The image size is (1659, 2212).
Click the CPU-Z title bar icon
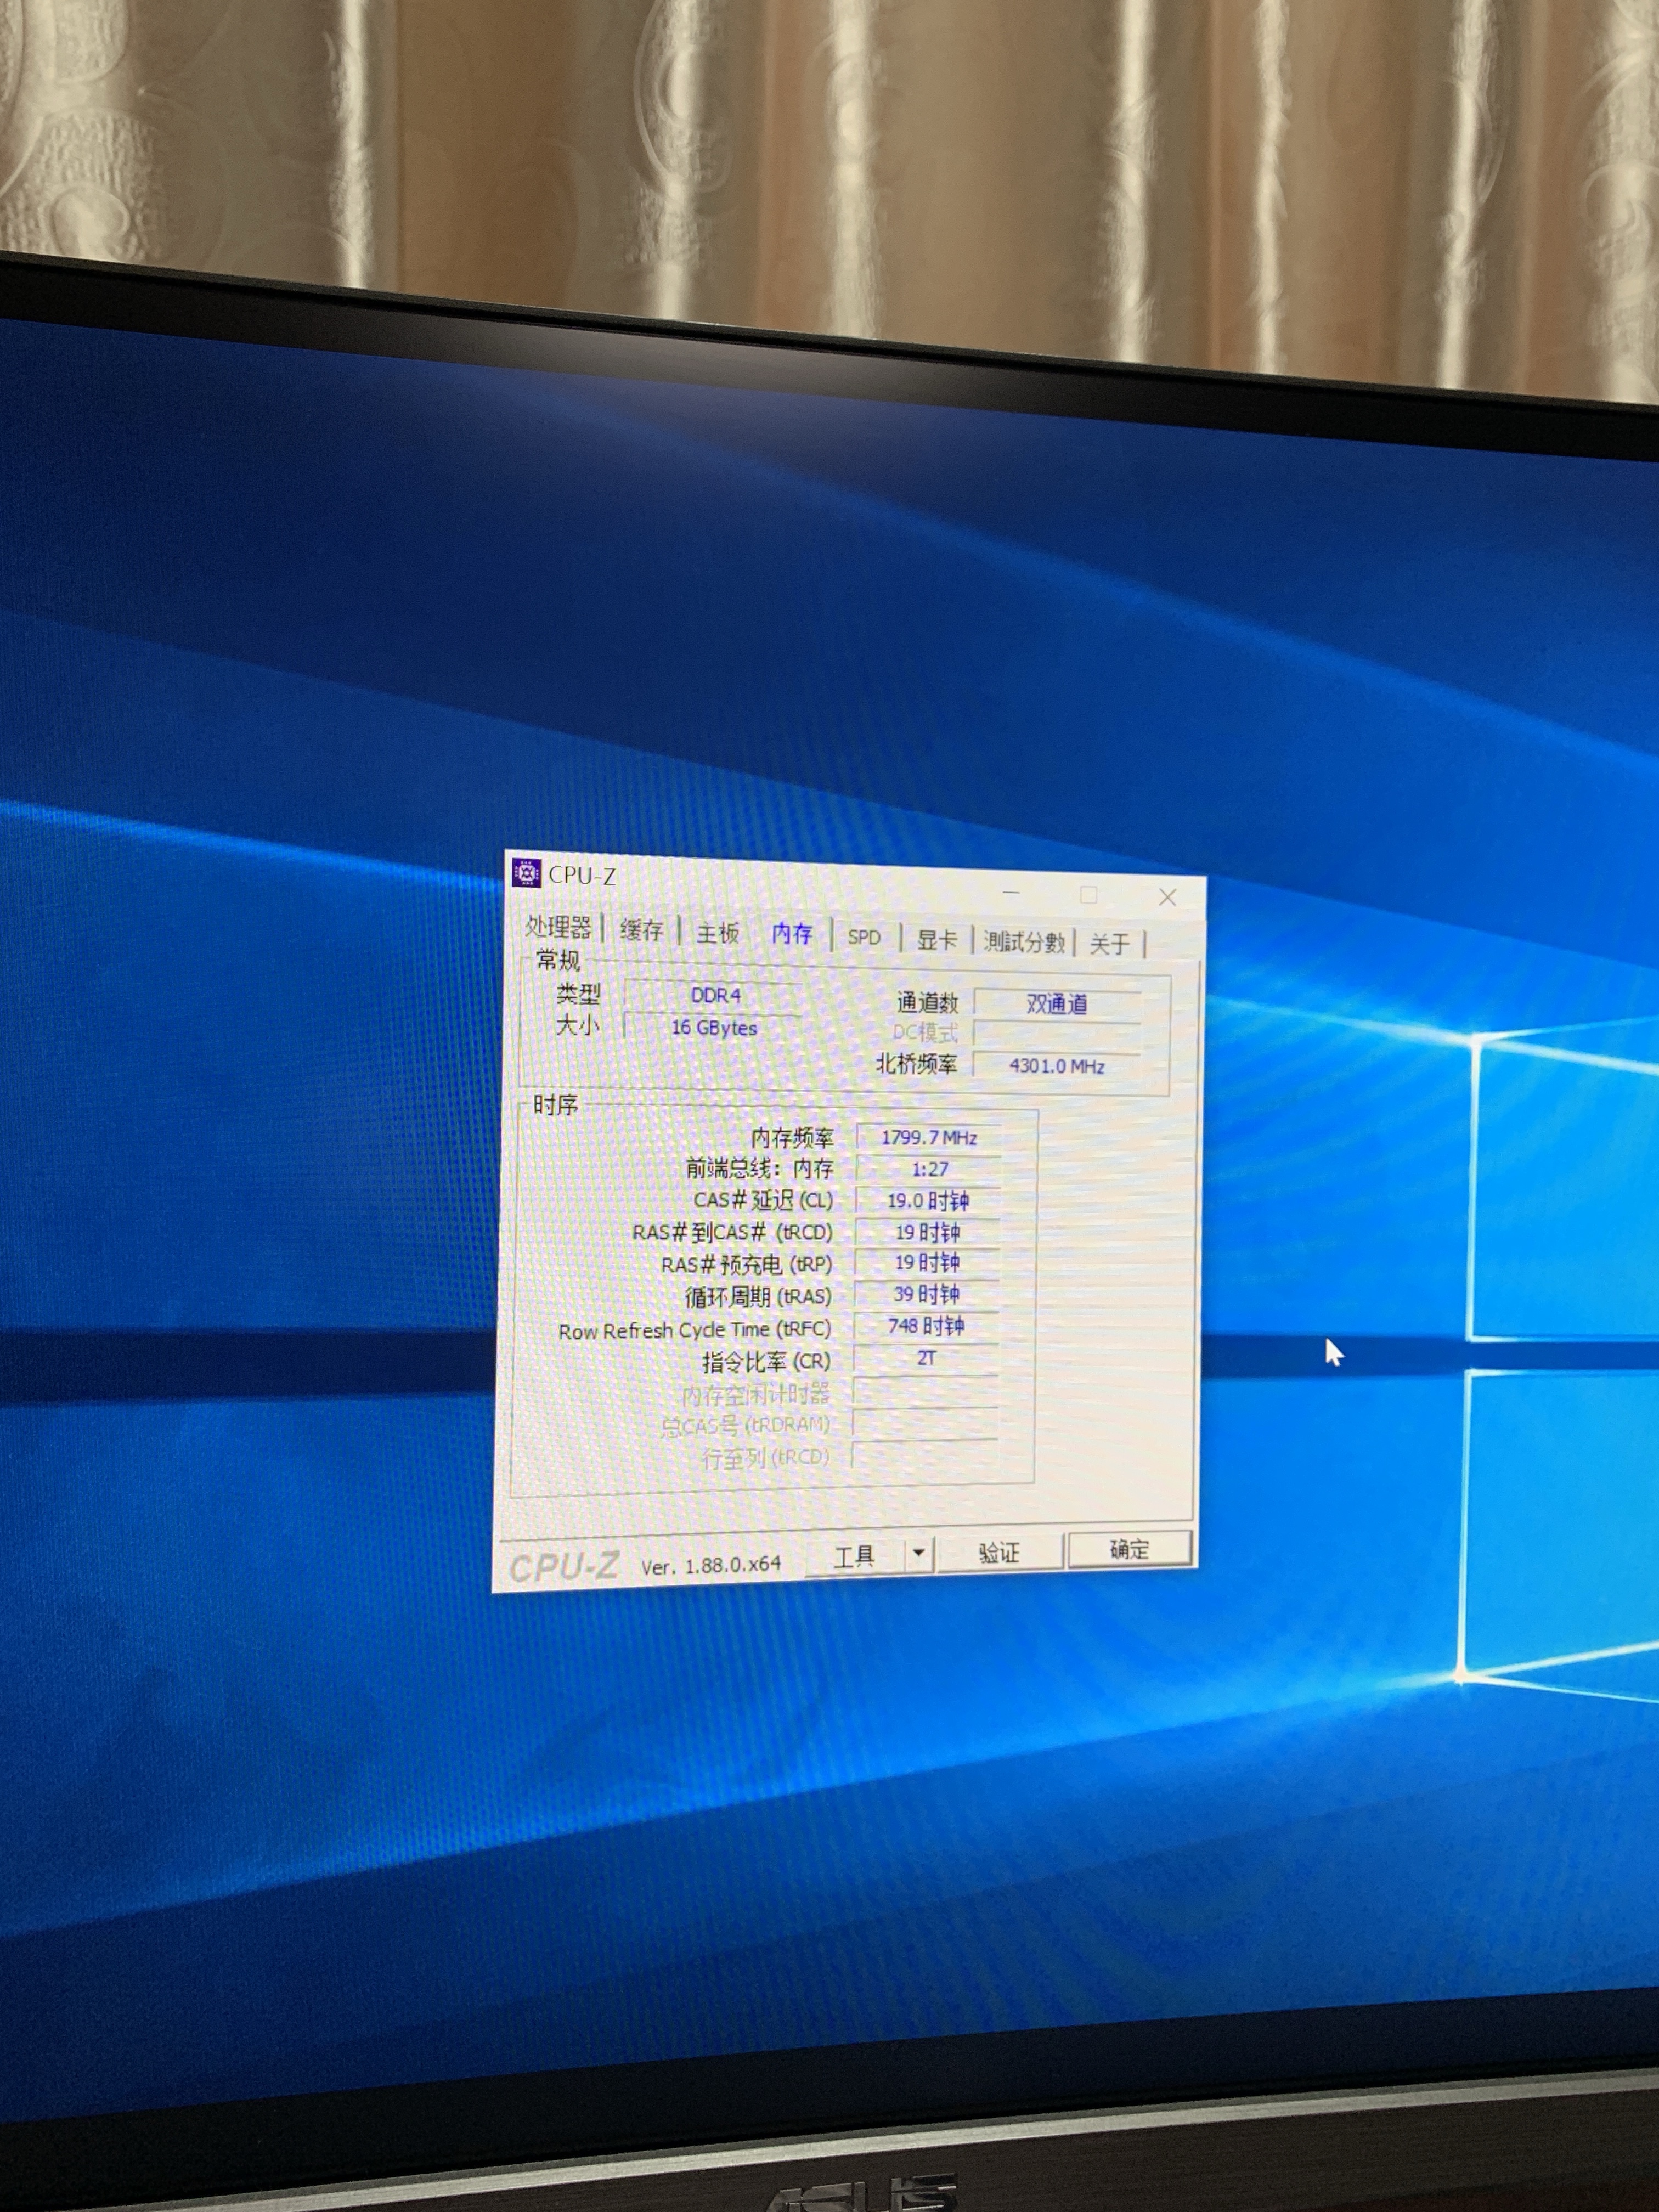click(x=526, y=873)
